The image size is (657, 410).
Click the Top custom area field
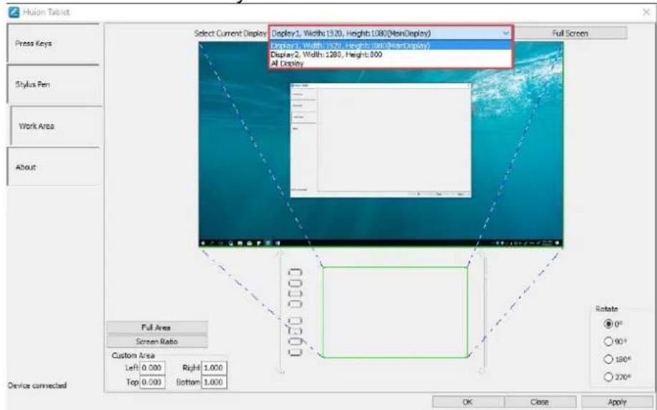click(152, 382)
